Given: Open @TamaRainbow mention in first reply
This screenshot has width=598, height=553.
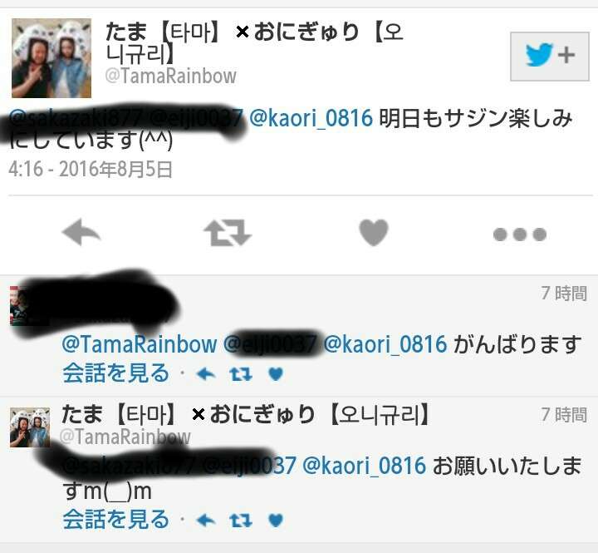Looking at the screenshot, I should tap(140, 343).
